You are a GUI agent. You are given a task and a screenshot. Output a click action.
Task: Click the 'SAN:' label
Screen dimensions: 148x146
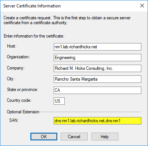(14, 120)
